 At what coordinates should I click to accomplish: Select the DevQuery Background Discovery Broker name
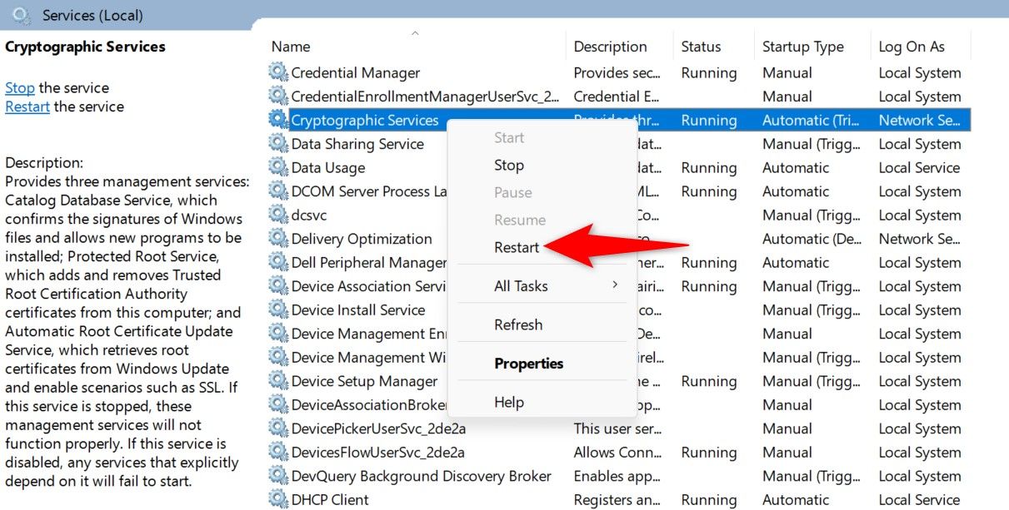click(x=422, y=476)
